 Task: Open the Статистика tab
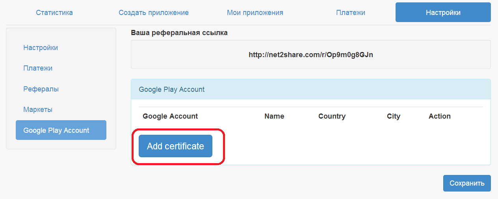click(54, 13)
